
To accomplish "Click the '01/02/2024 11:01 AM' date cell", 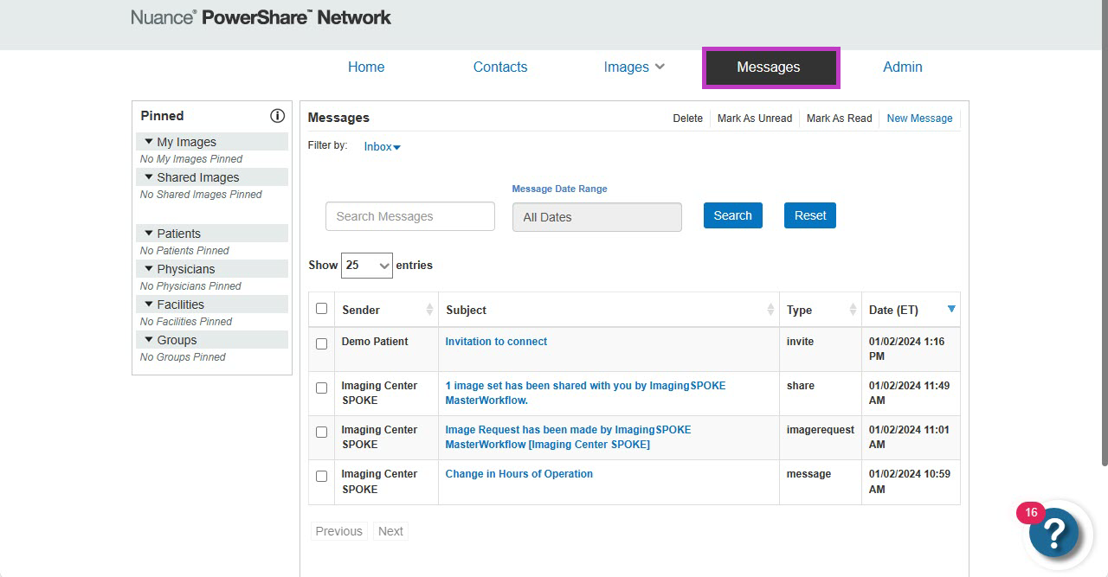I will point(909,437).
